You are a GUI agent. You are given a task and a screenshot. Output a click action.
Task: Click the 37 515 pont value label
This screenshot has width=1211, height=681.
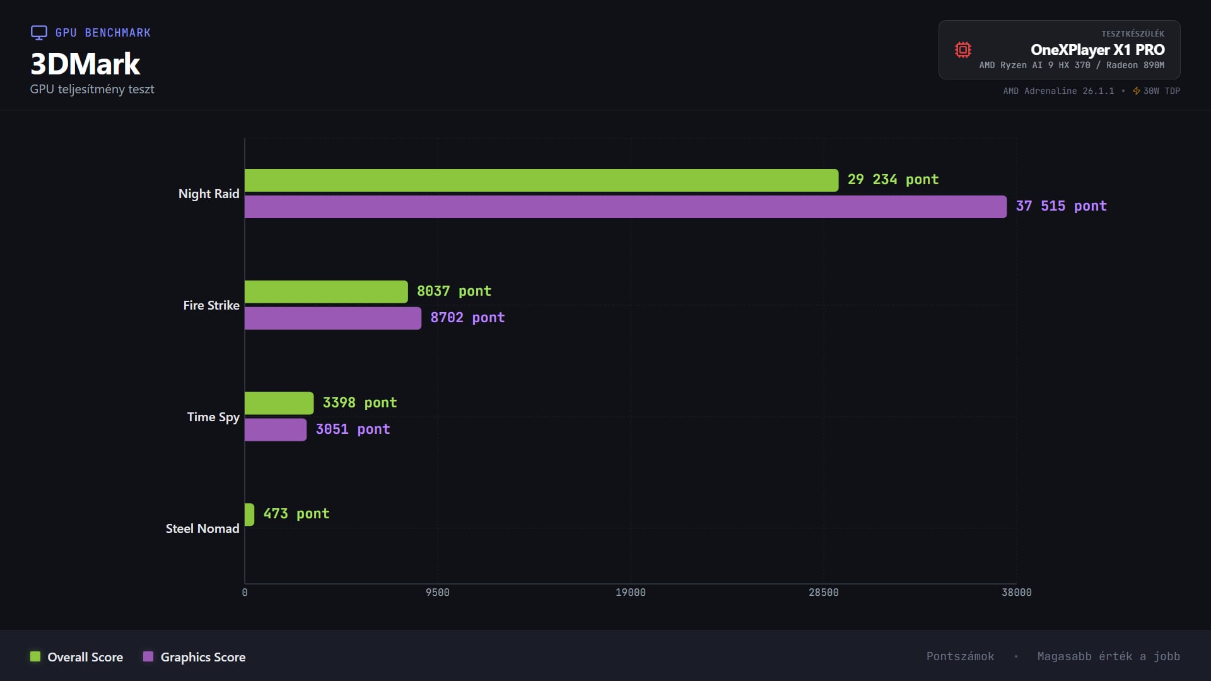point(1061,206)
